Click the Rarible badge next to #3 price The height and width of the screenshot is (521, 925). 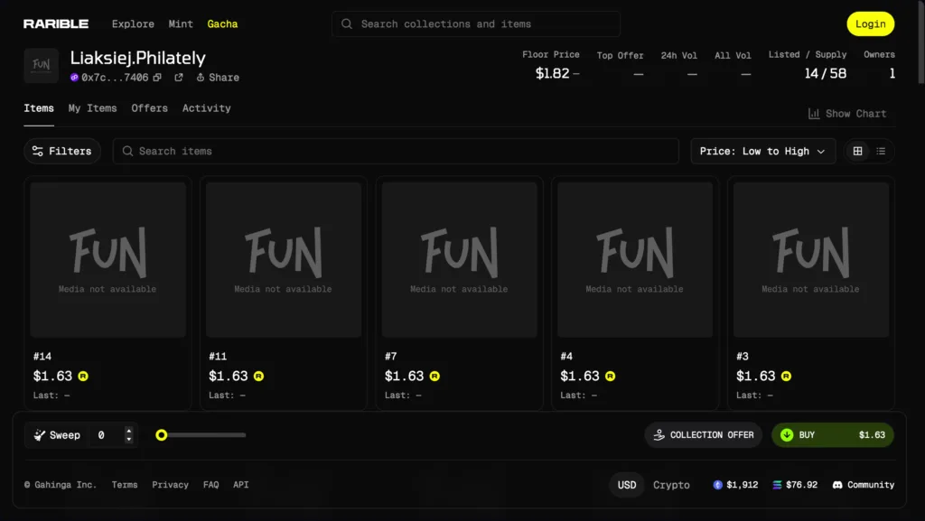pyautogui.click(x=787, y=376)
